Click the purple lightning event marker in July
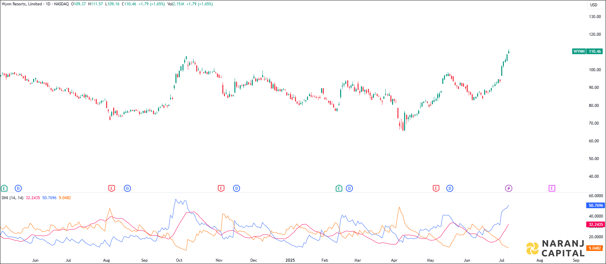The width and height of the screenshot is (606, 264). [x=509, y=188]
